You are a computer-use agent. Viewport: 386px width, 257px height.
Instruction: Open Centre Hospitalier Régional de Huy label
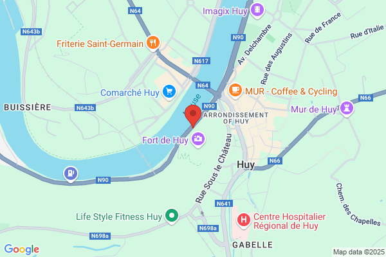289,221
